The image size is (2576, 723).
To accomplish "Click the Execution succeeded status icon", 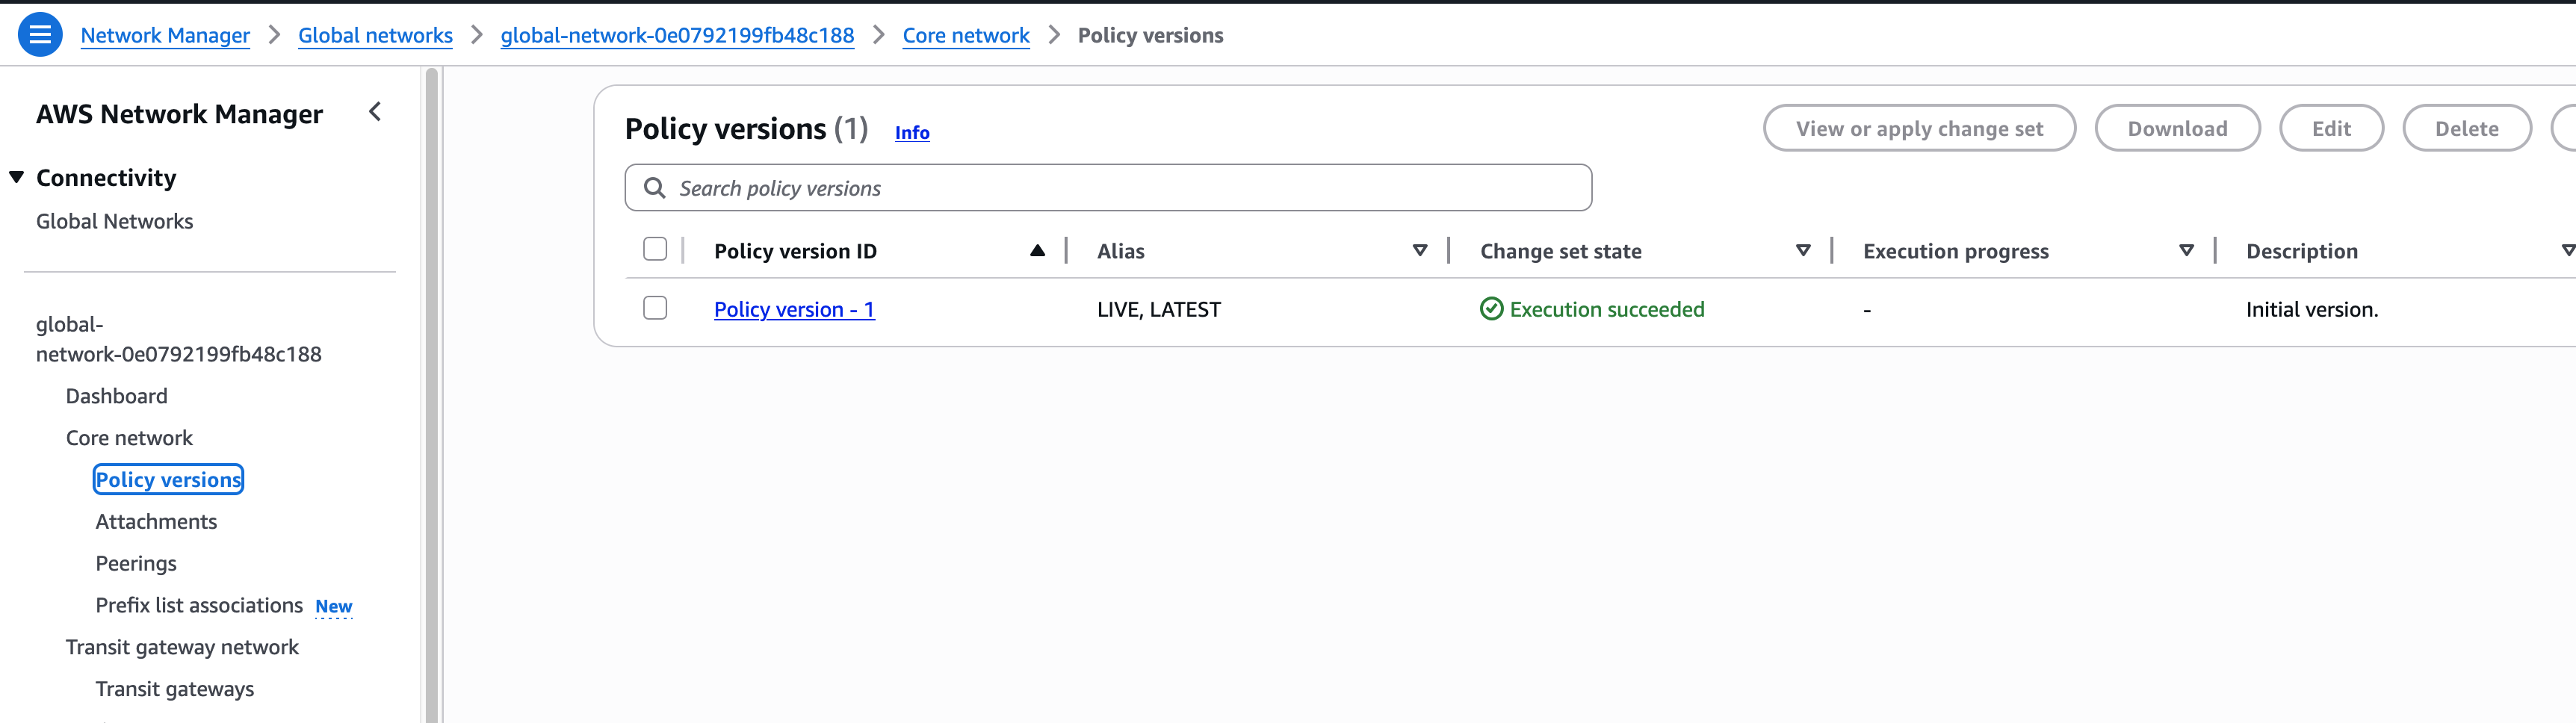I will (1491, 309).
